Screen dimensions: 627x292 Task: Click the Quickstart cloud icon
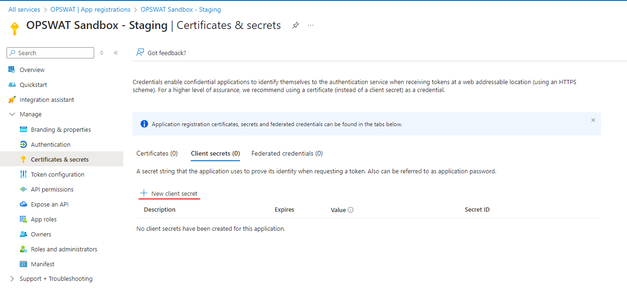12,85
